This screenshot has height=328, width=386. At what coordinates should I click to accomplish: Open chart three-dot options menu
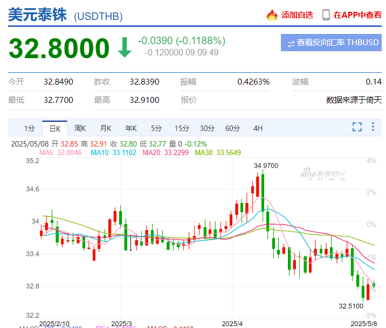coord(373,127)
